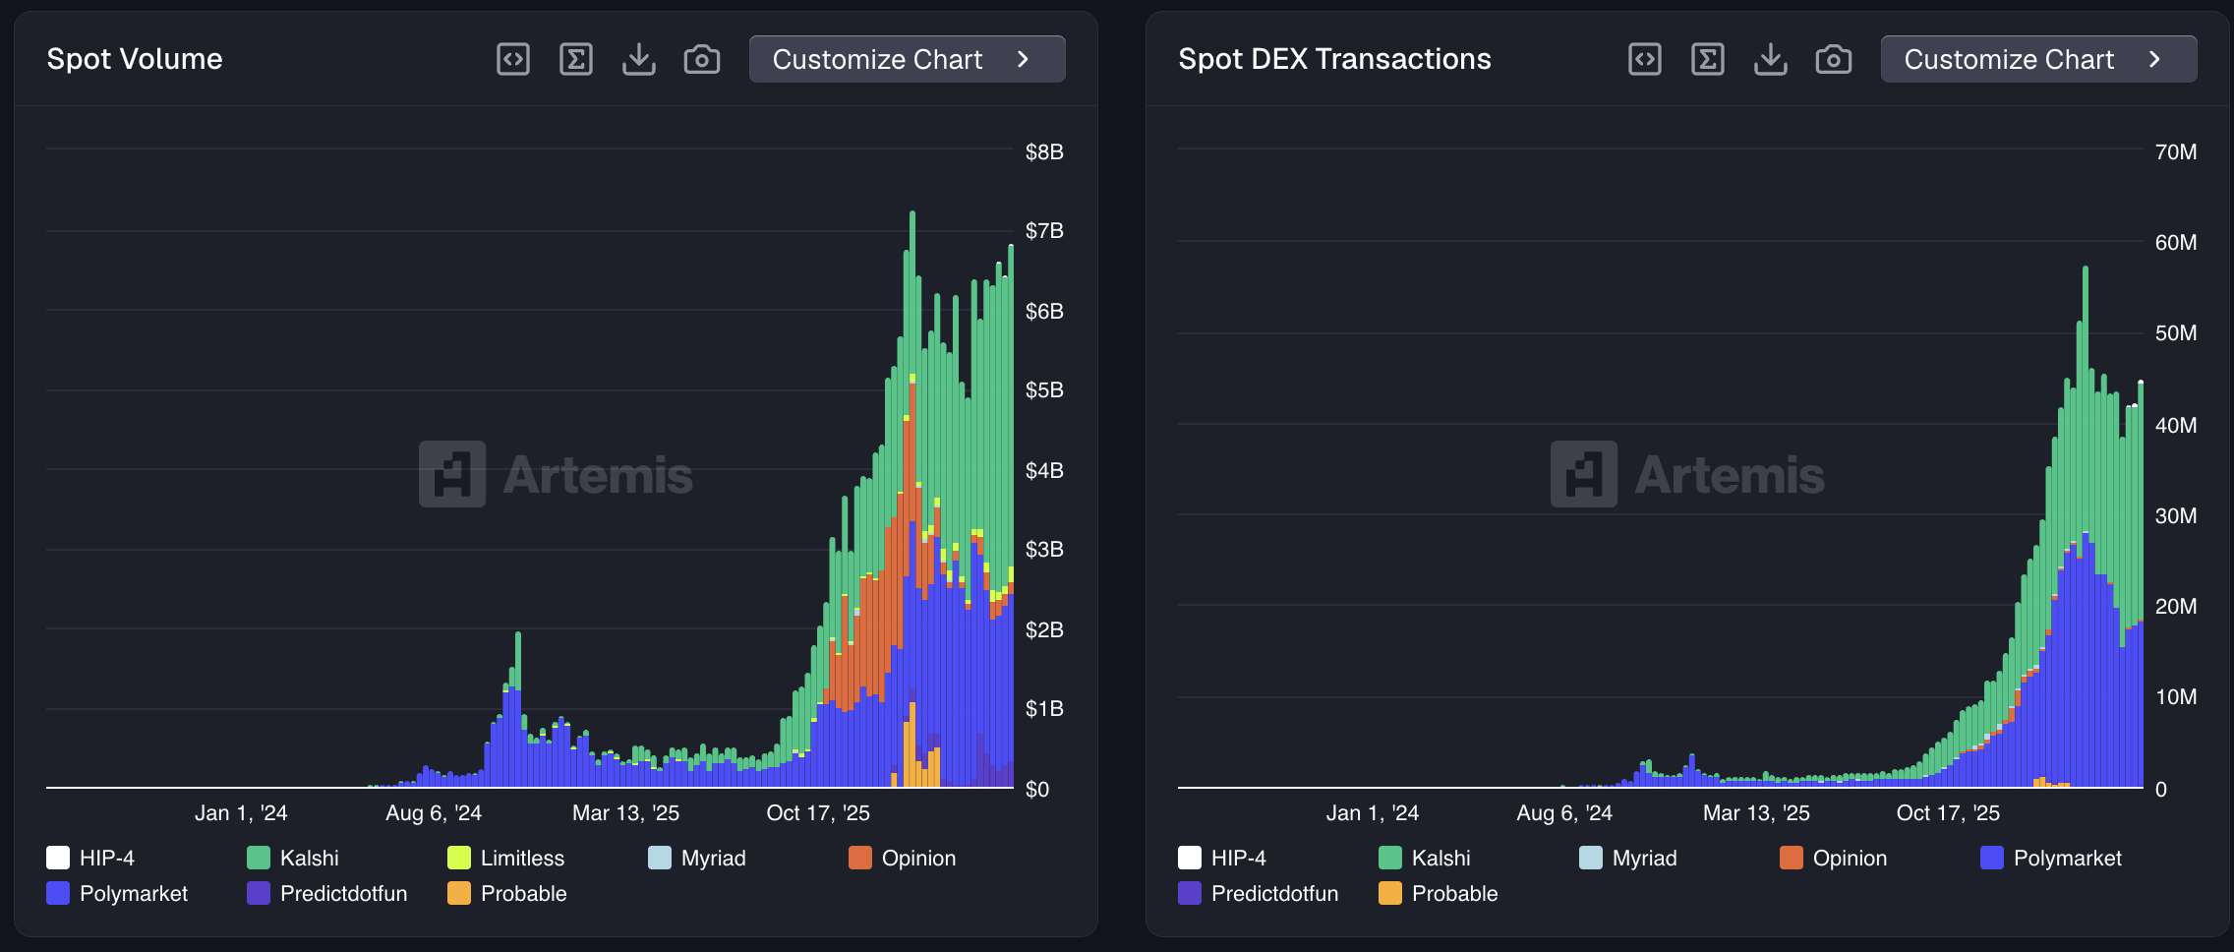Click the tallest bar in Spot Volume chart

coord(912,499)
